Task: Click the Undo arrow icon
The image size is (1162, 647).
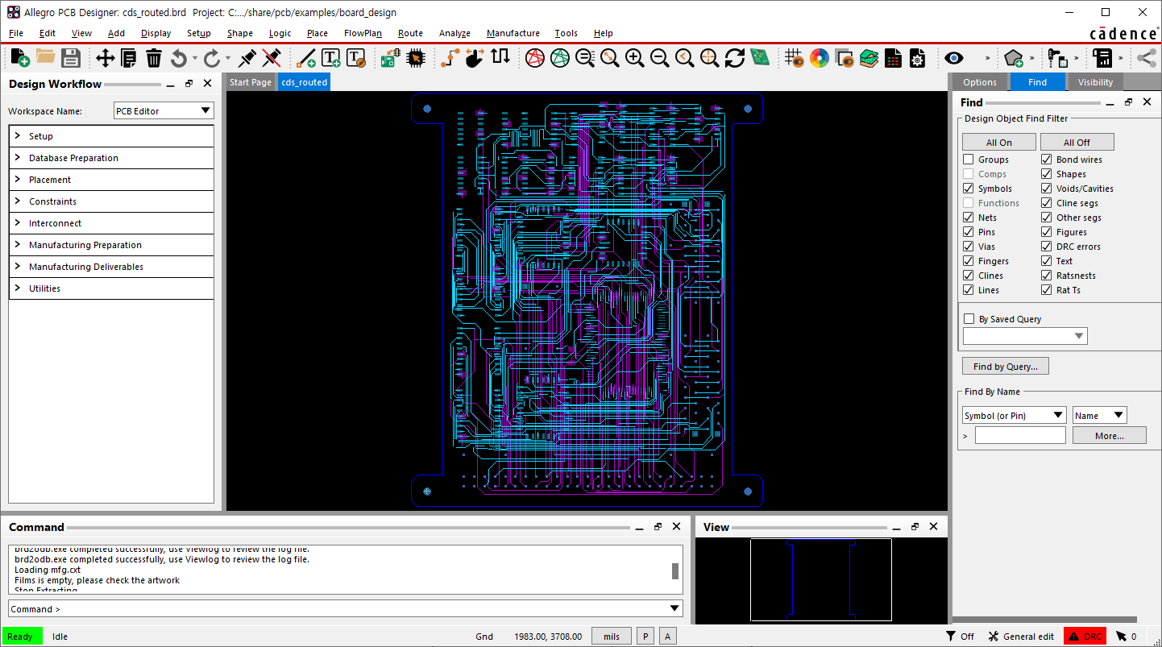Action: click(179, 58)
